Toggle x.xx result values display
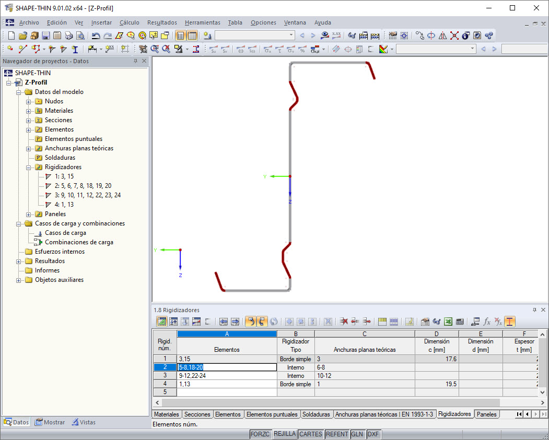This screenshot has width=549, height=440. click(336, 35)
